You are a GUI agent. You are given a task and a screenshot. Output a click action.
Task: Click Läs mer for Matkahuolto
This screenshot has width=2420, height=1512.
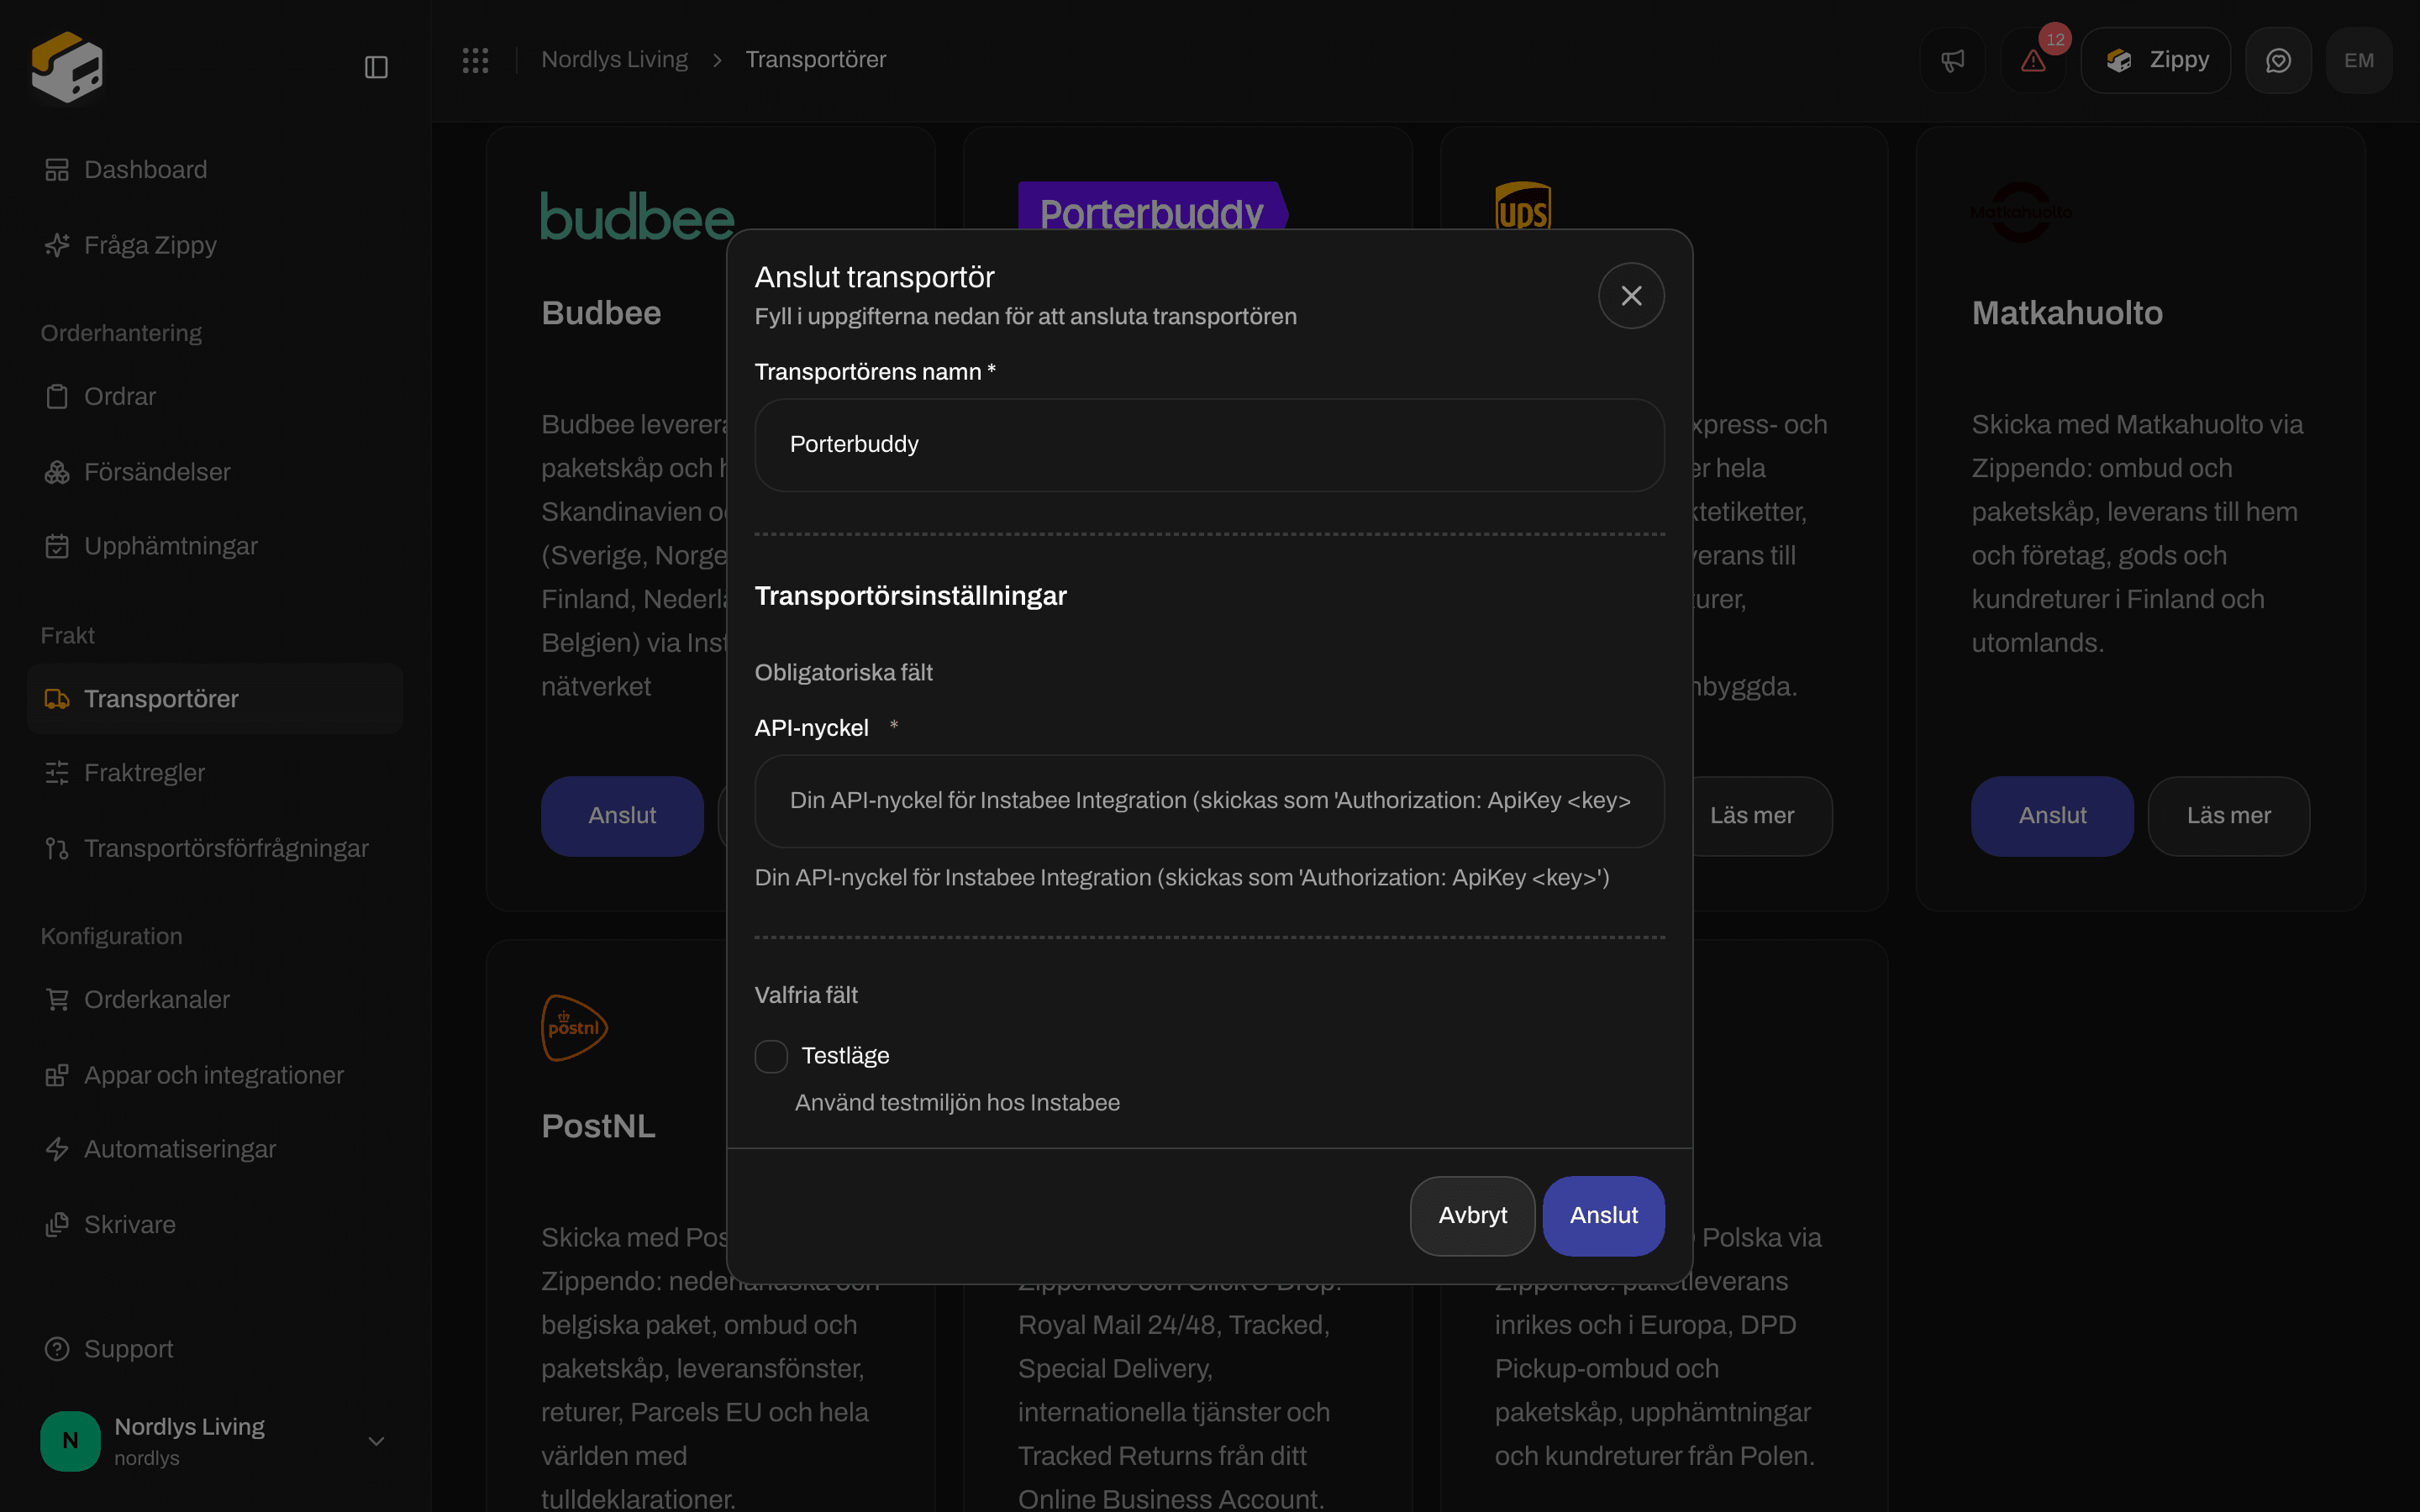(2228, 816)
